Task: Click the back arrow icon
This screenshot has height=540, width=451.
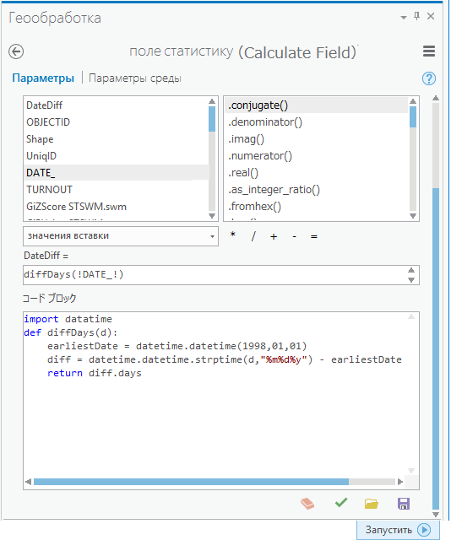Action: pos(16,51)
